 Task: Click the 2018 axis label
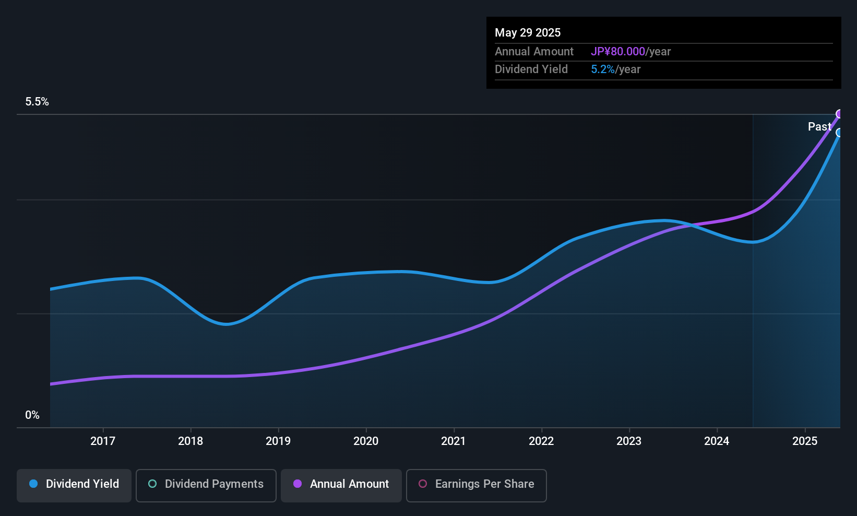click(191, 441)
